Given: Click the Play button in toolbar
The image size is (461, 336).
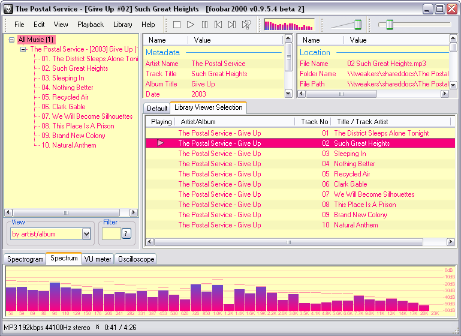Looking at the screenshot, I should click(x=191, y=25).
